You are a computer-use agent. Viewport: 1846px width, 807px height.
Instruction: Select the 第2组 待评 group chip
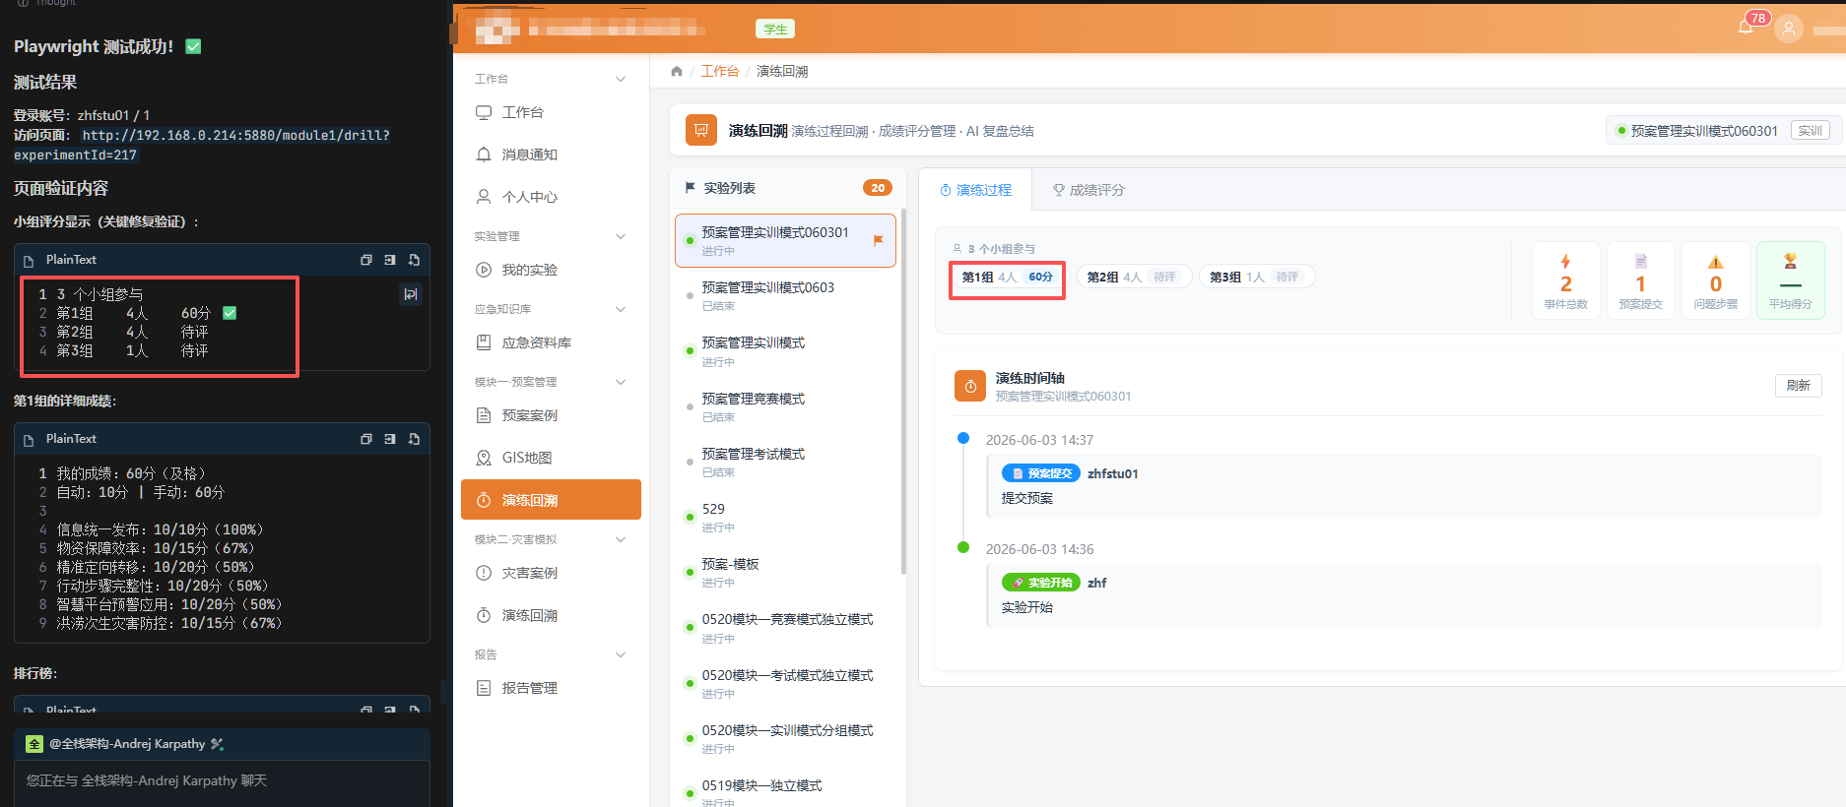pos(1134,278)
